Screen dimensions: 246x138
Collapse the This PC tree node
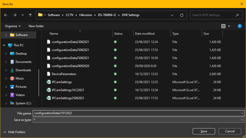click(x=4, y=45)
